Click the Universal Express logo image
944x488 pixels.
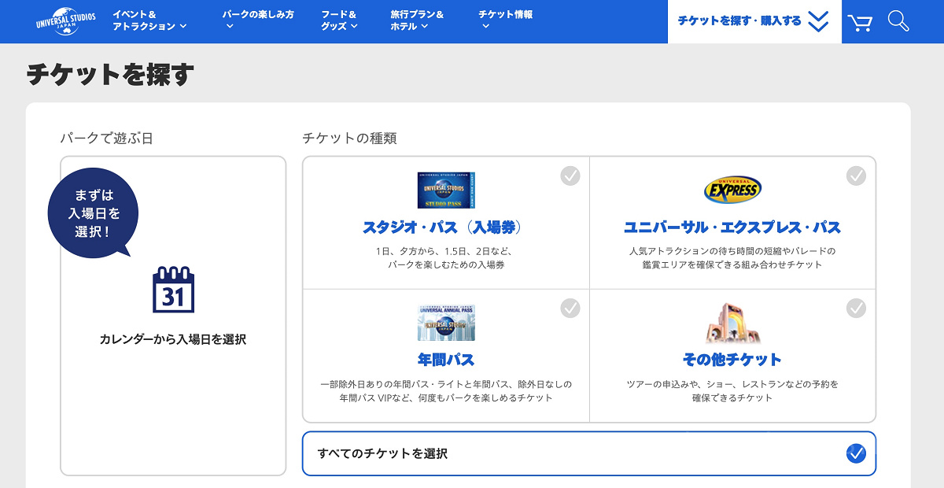tap(732, 190)
